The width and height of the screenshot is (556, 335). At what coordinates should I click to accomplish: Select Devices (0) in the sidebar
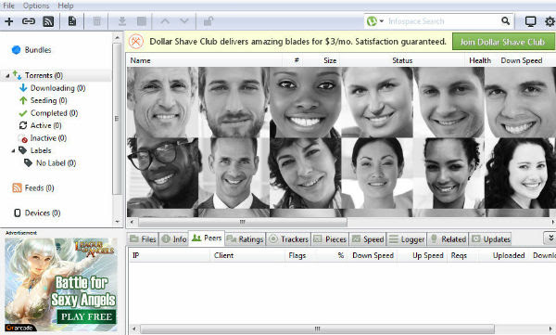pyautogui.click(x=43, y=213)
